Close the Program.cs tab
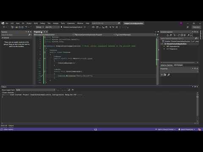This screenshot has height=152, width=203. (47, 32)
